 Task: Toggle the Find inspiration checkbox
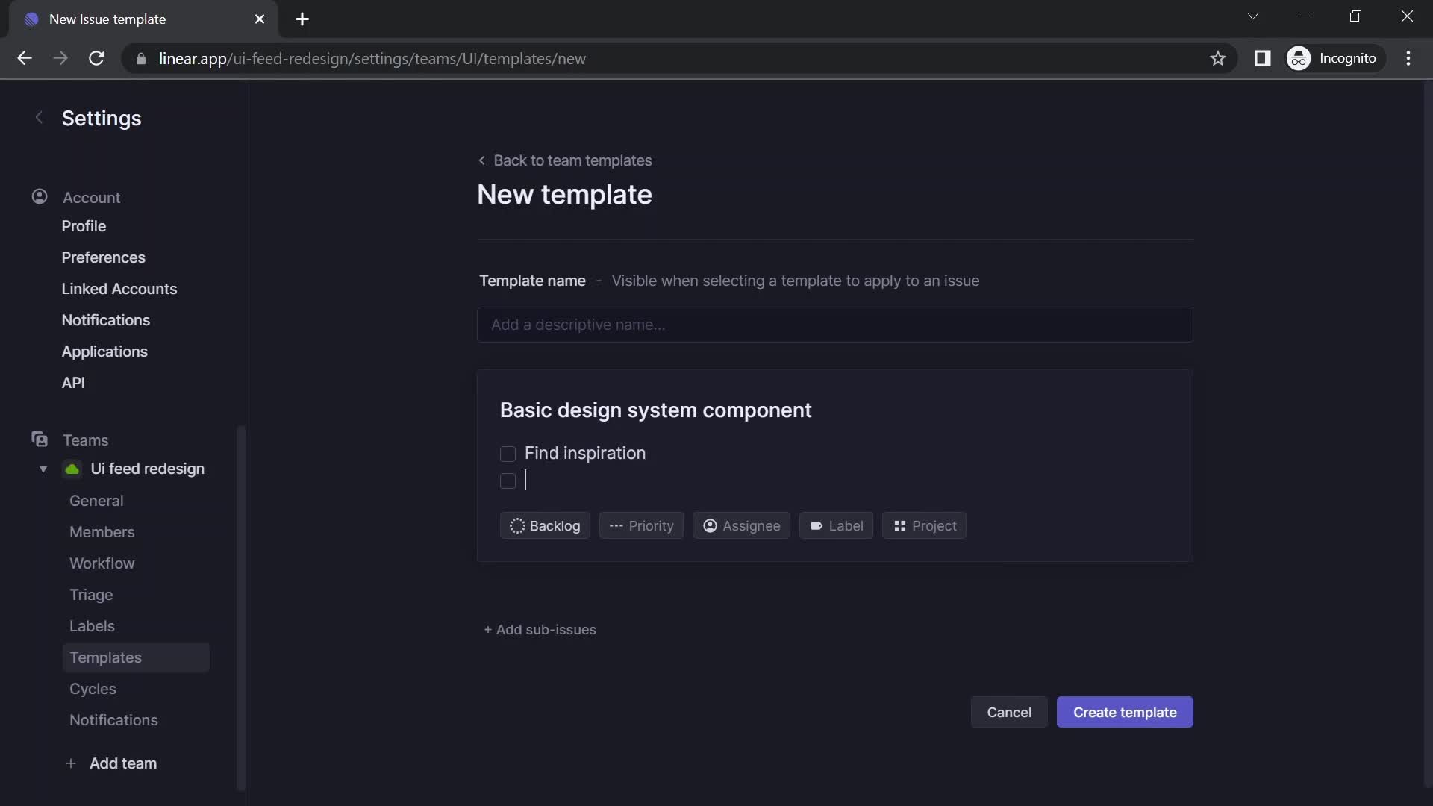coord(508,454)
